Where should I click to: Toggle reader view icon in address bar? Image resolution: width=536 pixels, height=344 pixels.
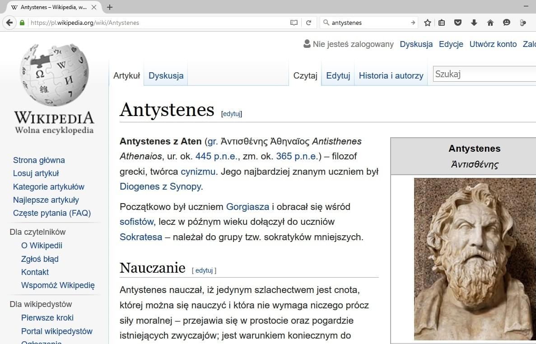coord(294,23)
